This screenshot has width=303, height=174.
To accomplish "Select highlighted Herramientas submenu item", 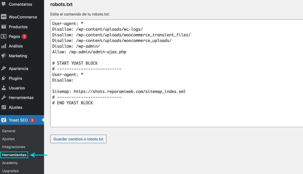I will tap(14, 155).
